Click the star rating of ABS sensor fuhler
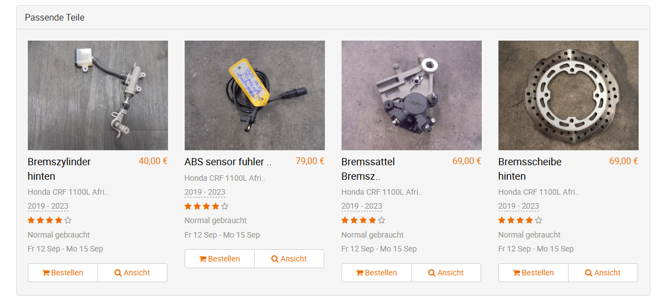The image size is (662, 301). 206,206
